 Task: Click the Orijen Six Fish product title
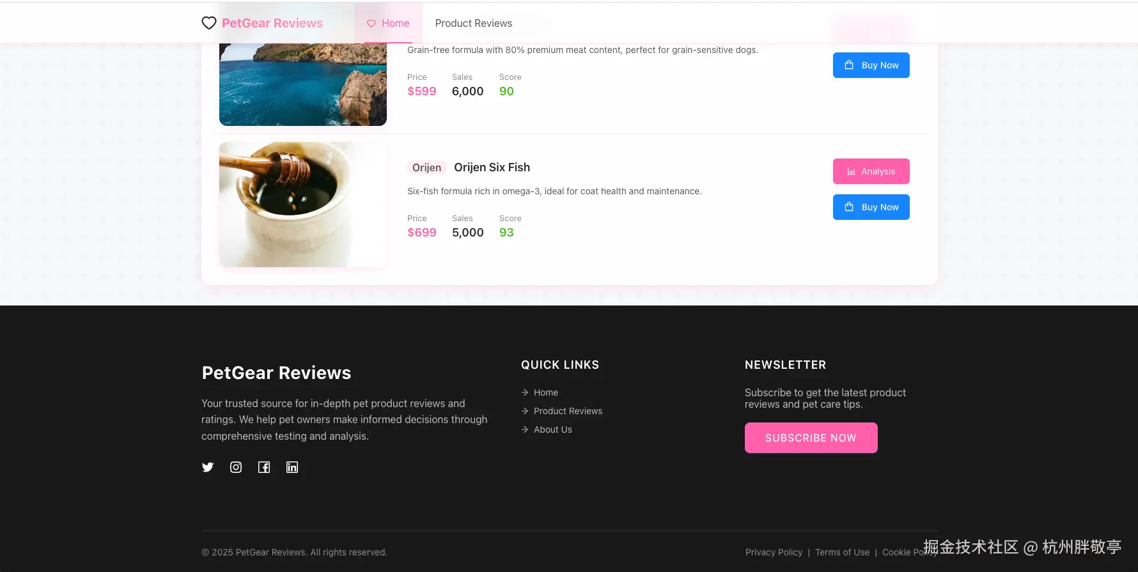coord(492,167)
